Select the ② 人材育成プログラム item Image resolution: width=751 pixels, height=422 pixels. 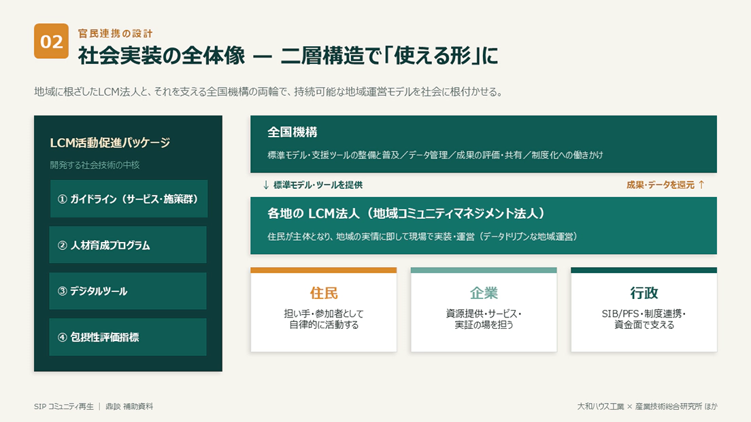[128, 245]
